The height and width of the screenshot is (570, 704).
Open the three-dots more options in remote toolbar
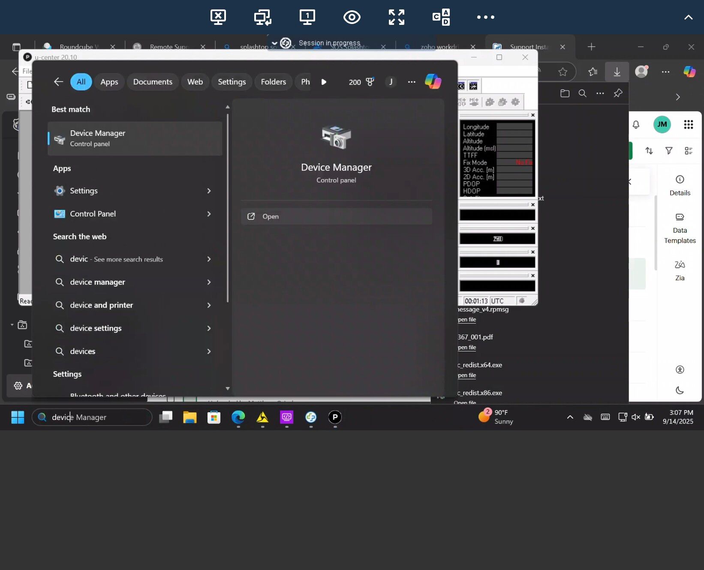click(x=486, y=17)
